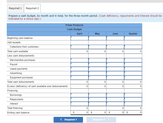Click the Quarter Repayments cell
Image resolution: width=163 pixels, height=123 pixels.
pos(133,99)
